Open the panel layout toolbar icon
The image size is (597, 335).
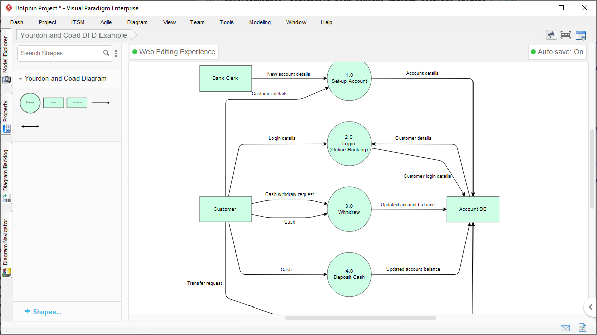coord(581,35)
